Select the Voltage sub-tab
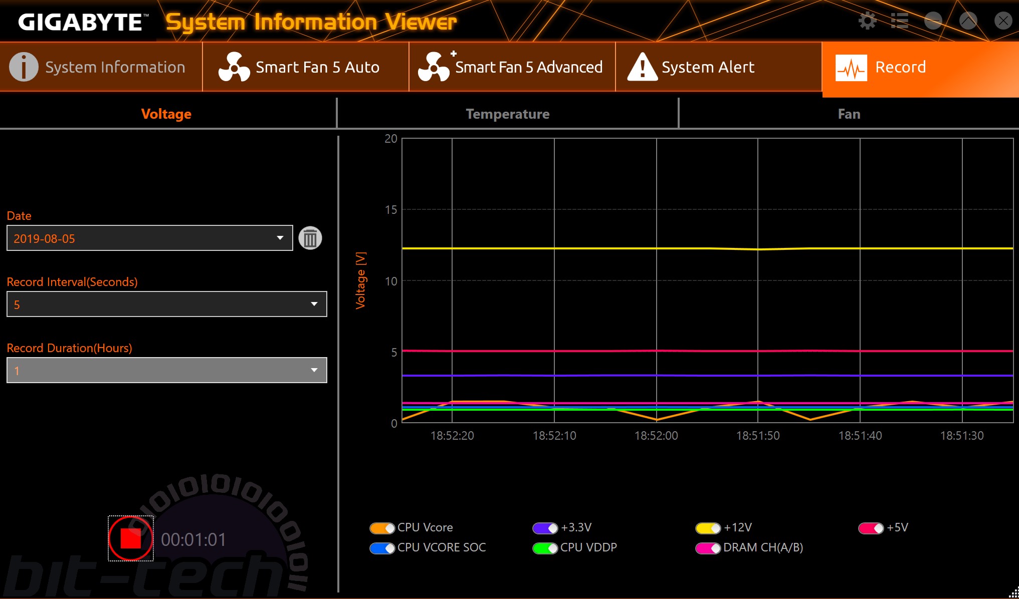 [x=166, y=114]
